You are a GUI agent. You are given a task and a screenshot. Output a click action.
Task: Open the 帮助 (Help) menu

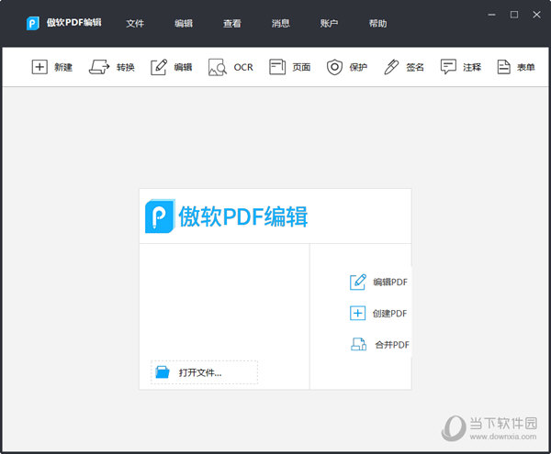coord(378,23)
